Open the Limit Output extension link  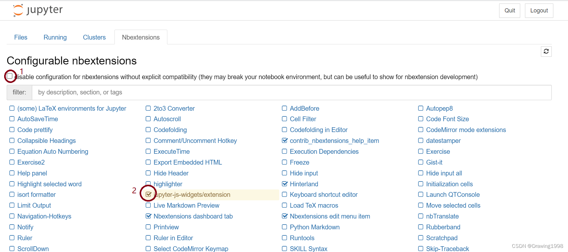point(34,205)
